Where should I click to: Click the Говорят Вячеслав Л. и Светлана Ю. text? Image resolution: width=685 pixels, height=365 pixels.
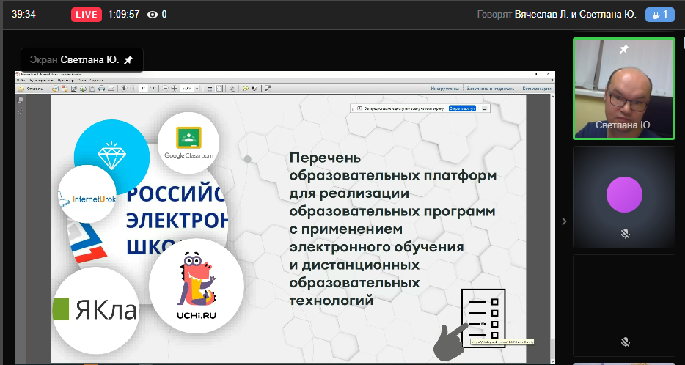557,15
